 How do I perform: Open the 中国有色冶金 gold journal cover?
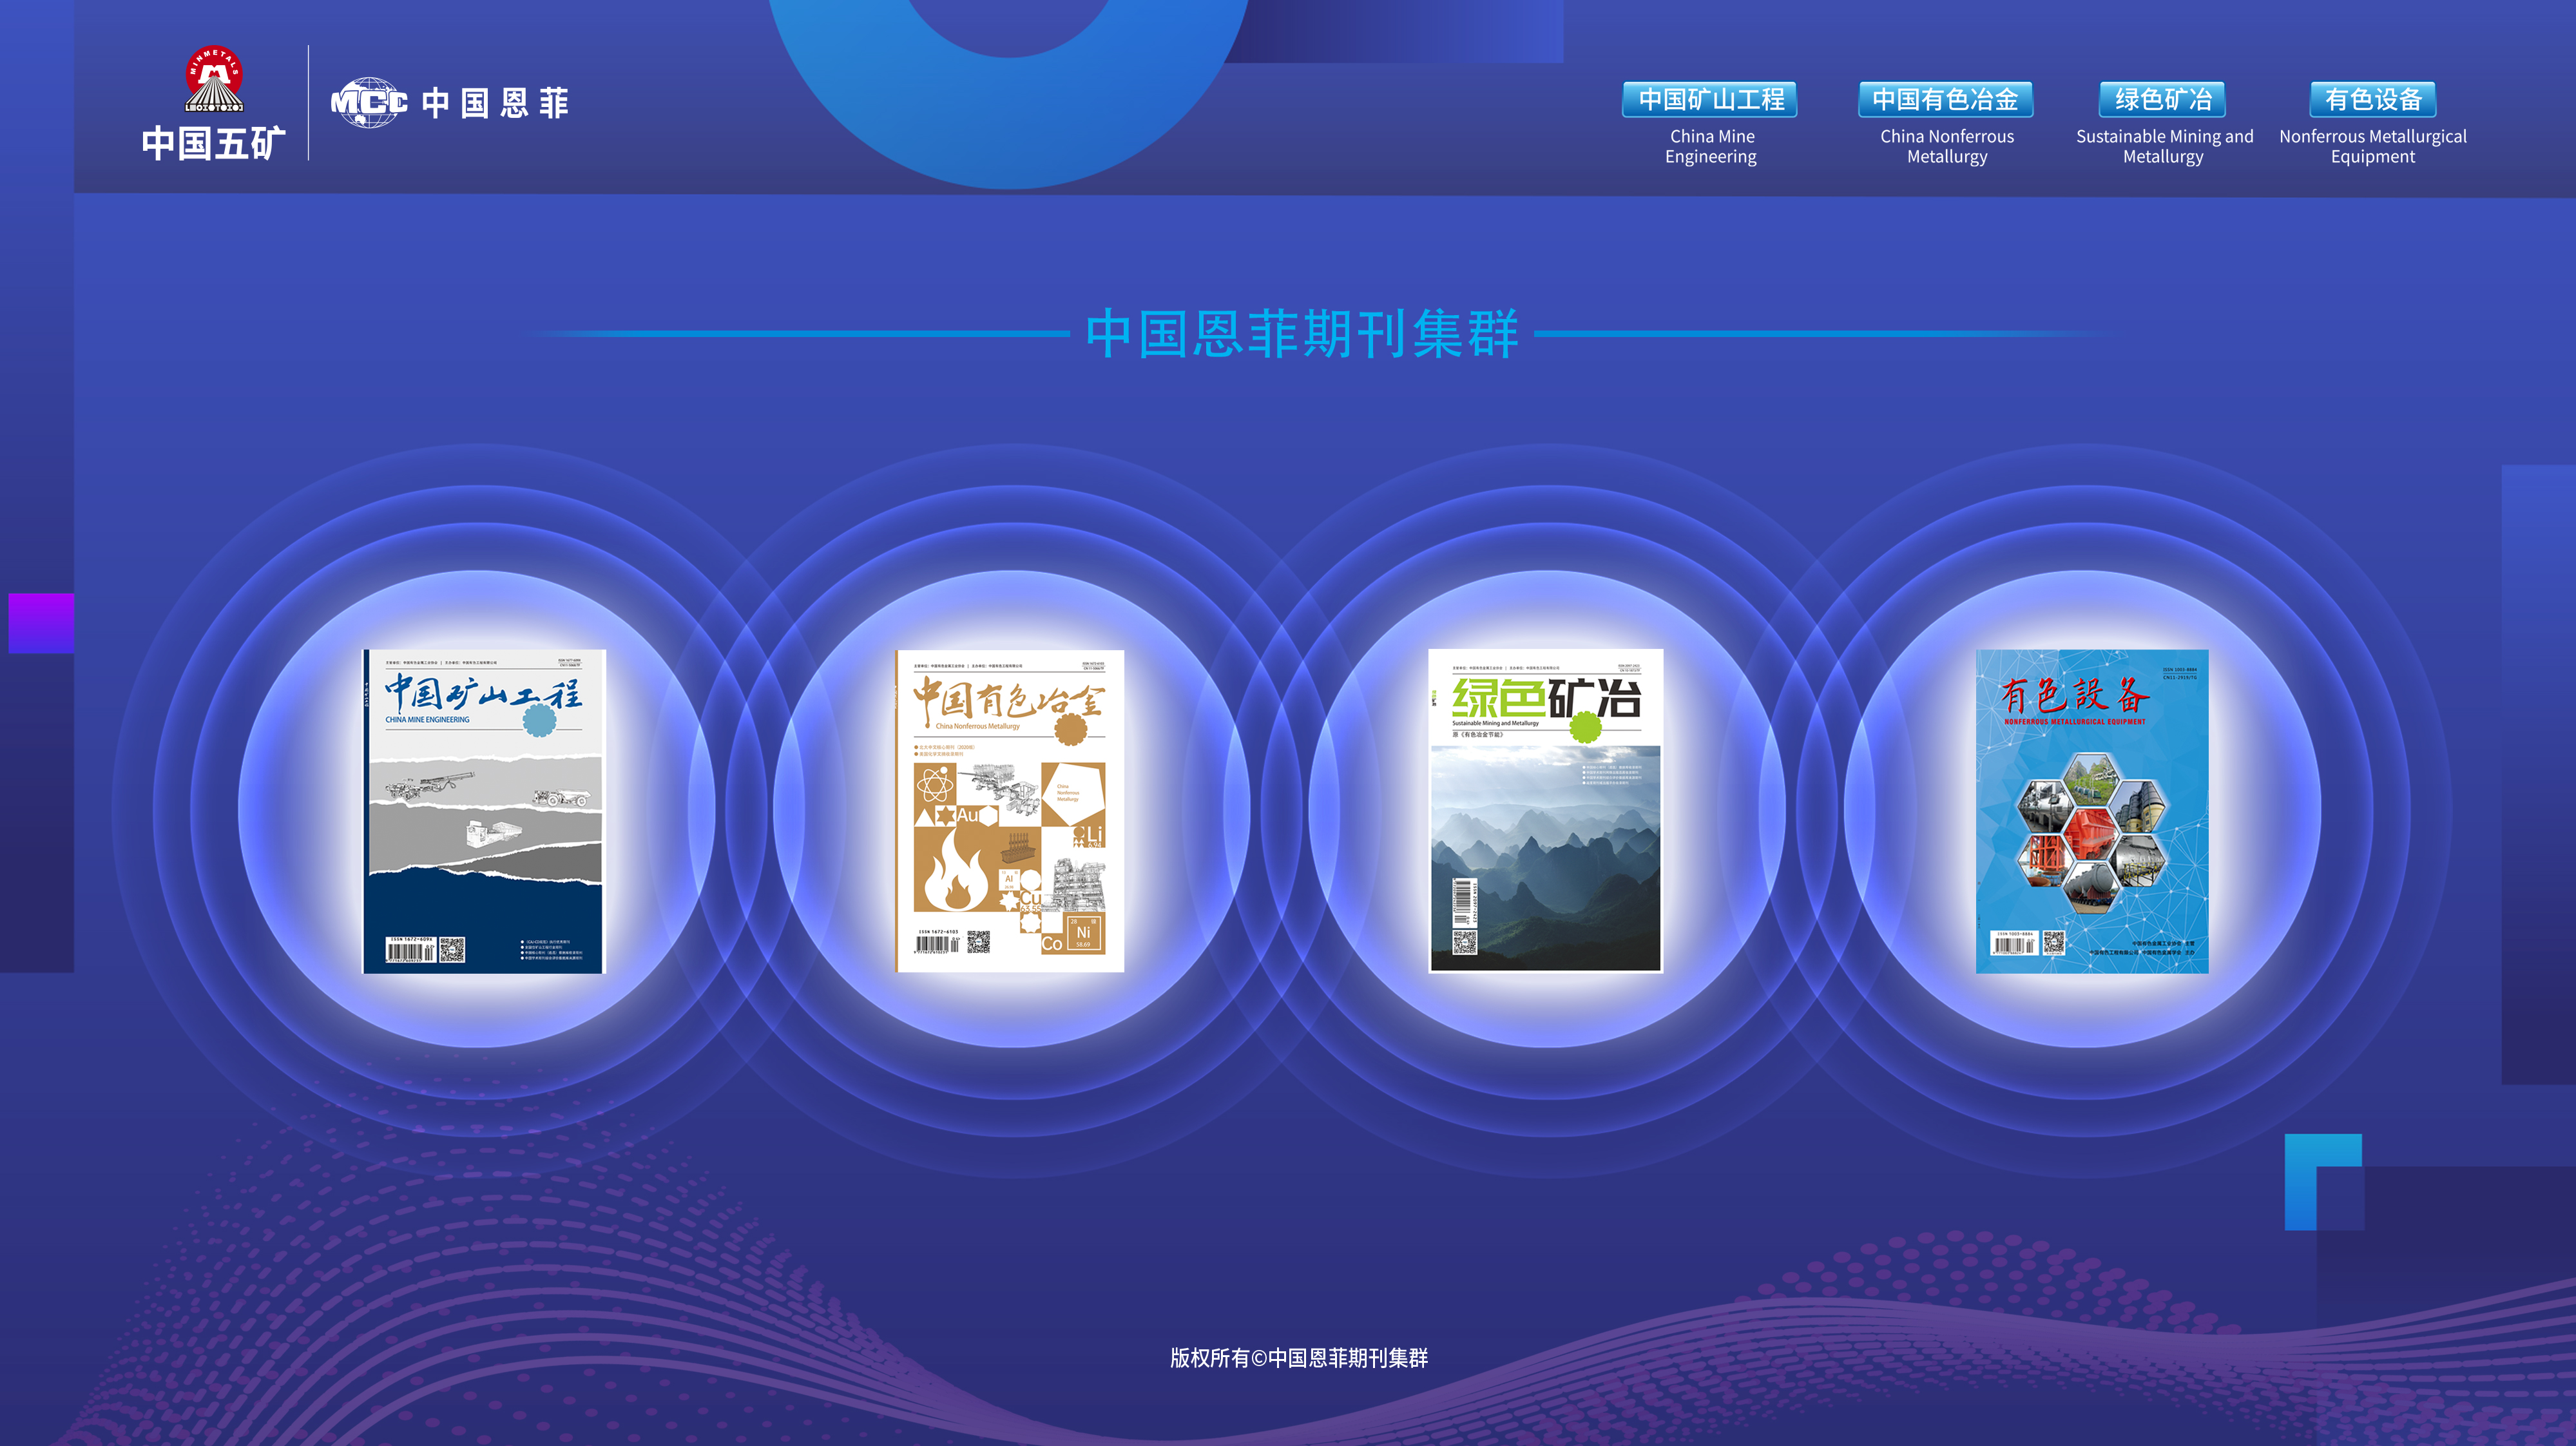1010,810
